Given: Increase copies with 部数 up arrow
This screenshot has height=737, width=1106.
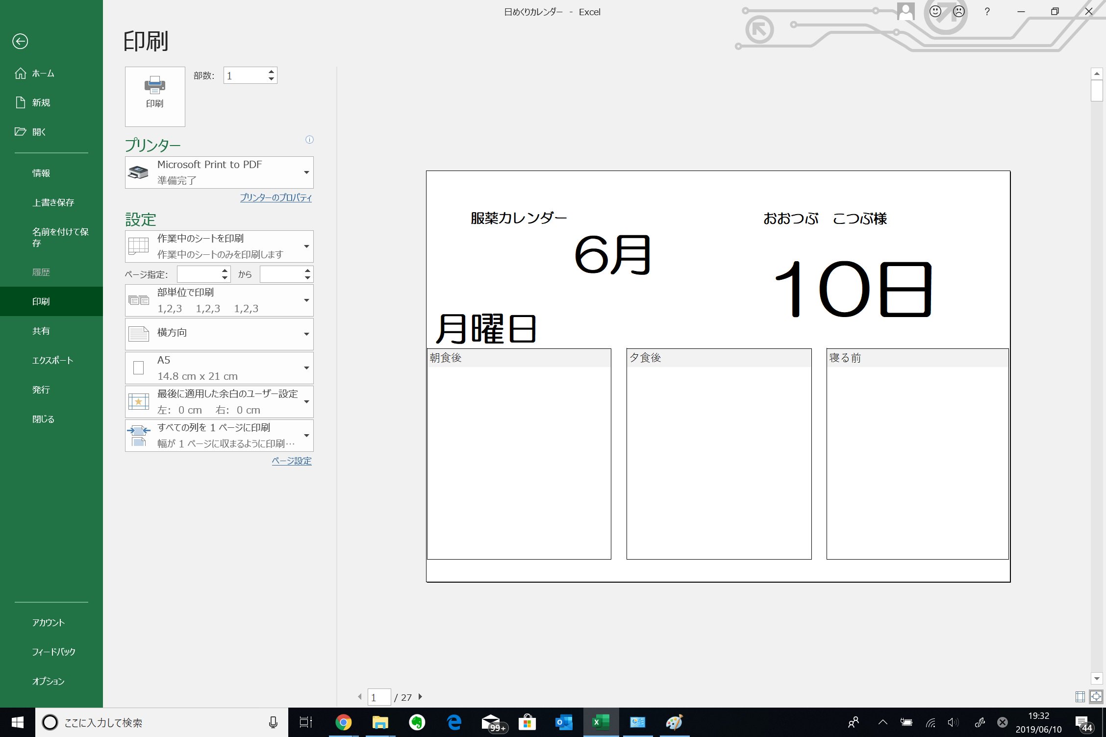Looking at the screenshot, I should 271,72.
